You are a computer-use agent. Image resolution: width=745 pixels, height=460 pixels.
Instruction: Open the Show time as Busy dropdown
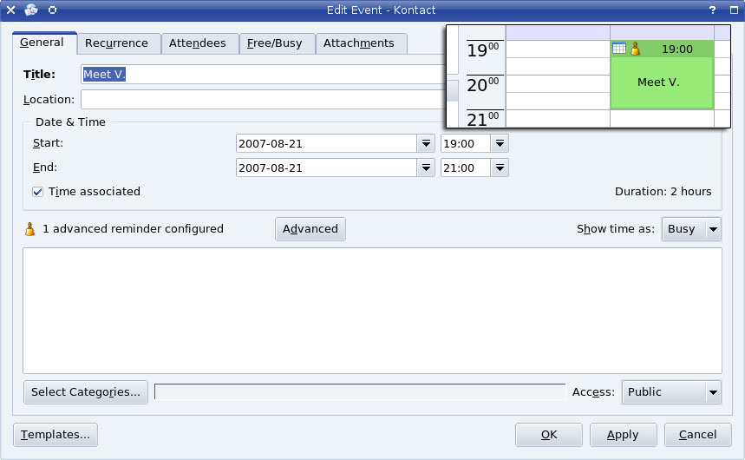691,229
